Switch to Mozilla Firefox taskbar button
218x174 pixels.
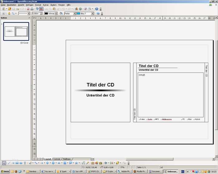(140, 172)
